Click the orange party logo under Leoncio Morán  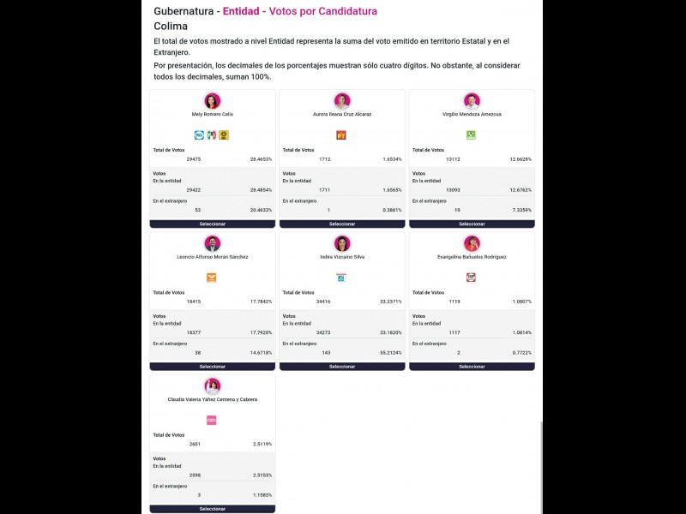[212, 278]
